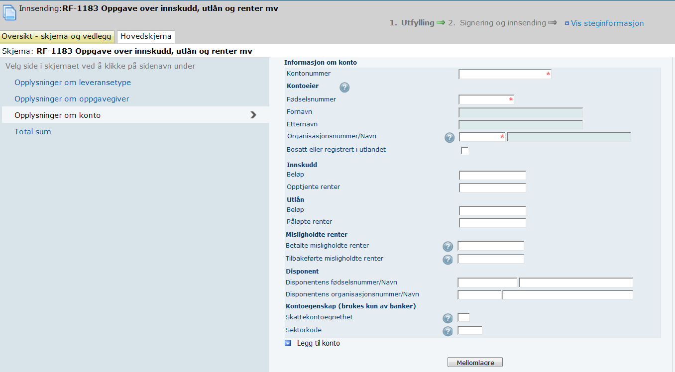Click the organisation name field beside Organisasjonsnummer
The height and width of the screenshot is (372, 675).
click(569, 137)
